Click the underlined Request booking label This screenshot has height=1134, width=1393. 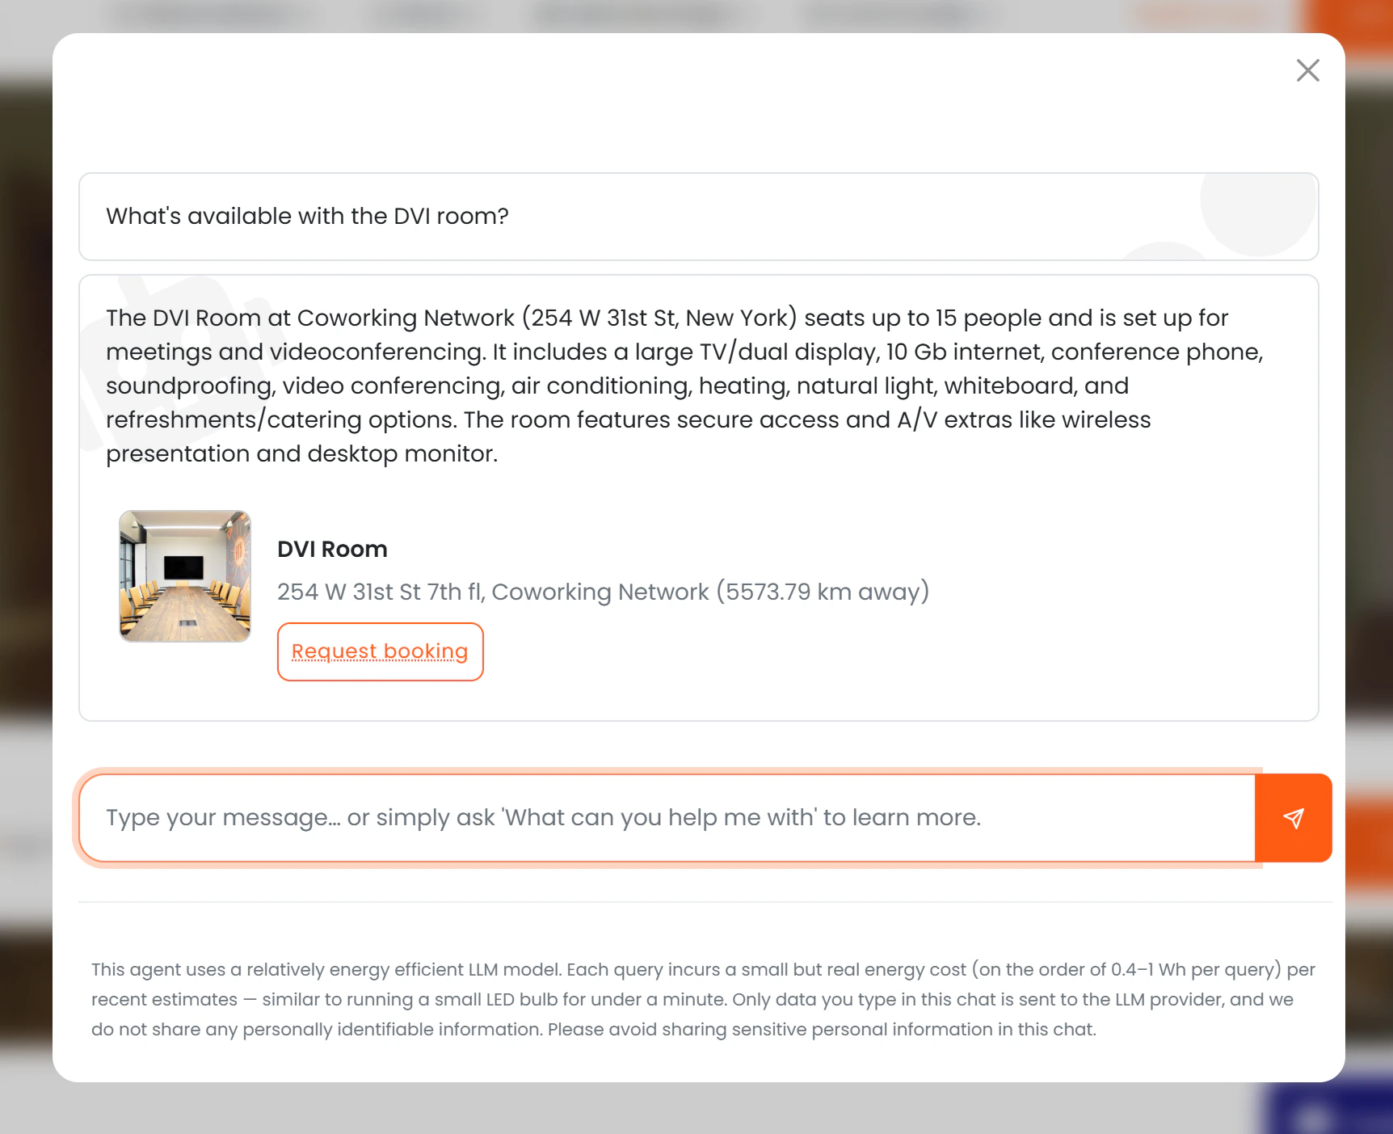380,651
